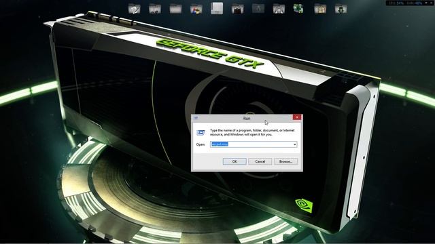Click the RAM usage percentage widget readout
The width and height of the screenshot is (435, 244).
click(x=414, y=3)
